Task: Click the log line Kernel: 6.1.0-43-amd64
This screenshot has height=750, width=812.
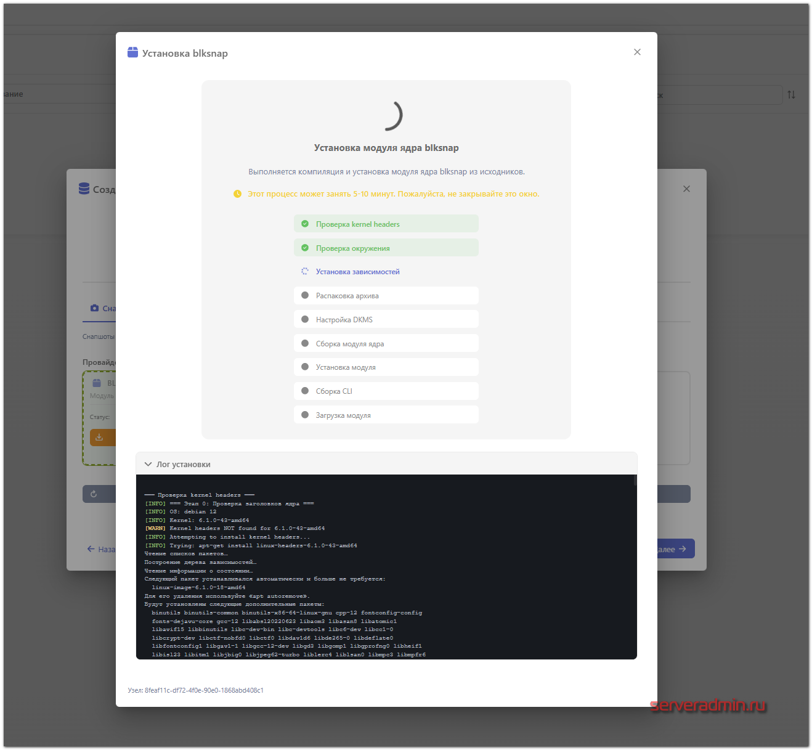Action: 197,520
